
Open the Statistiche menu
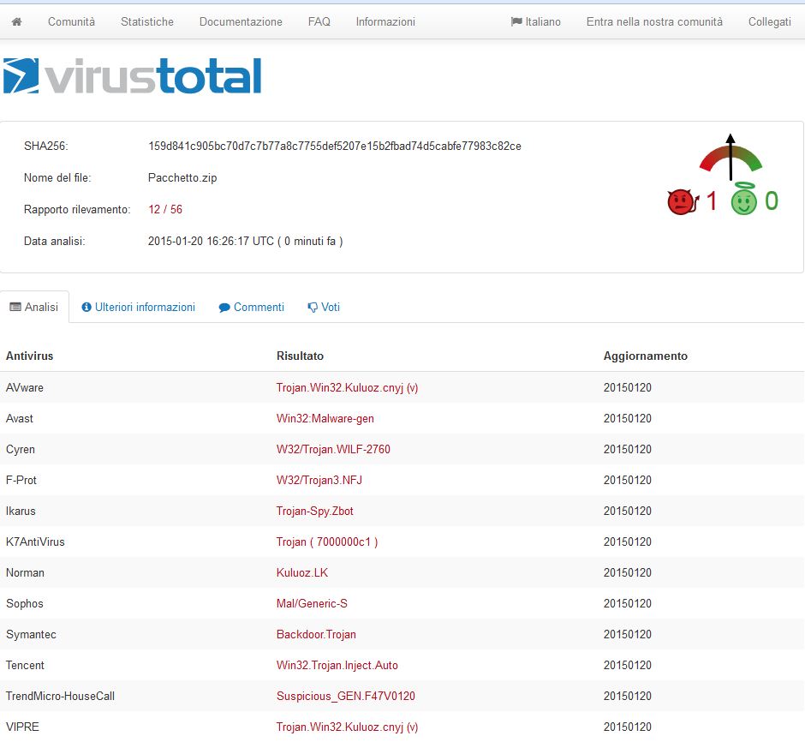(146, 21)
